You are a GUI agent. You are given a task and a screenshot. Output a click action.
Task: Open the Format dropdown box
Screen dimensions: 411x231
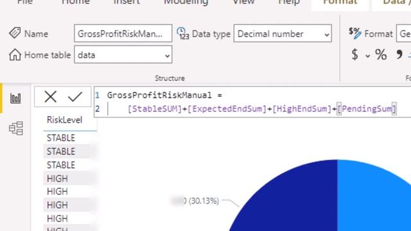[x=404, y=33]
